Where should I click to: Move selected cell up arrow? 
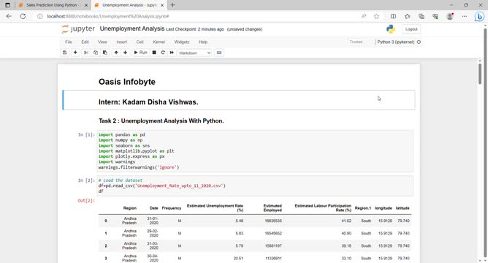(116, 53)
